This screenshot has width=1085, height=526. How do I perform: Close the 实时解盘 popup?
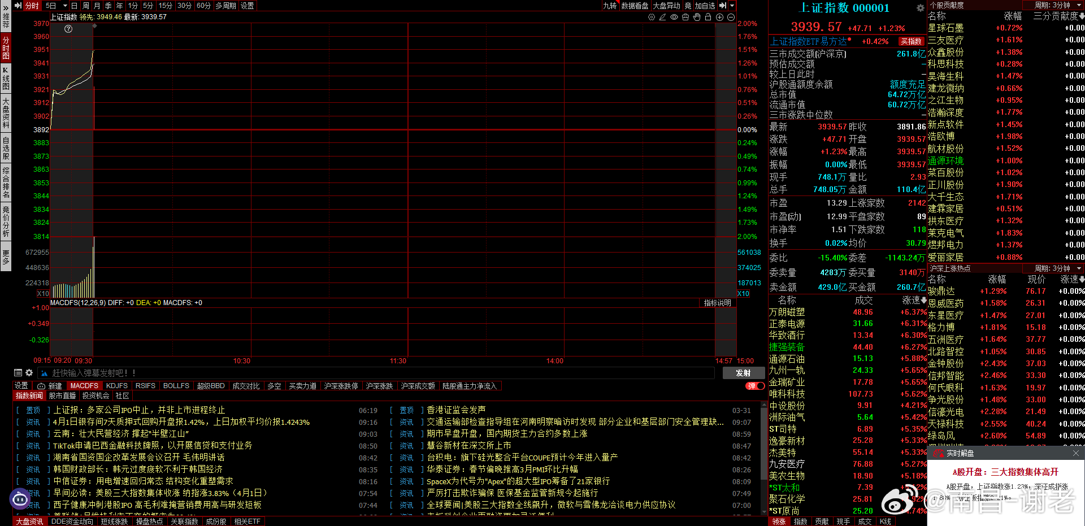pos(1076,453)
